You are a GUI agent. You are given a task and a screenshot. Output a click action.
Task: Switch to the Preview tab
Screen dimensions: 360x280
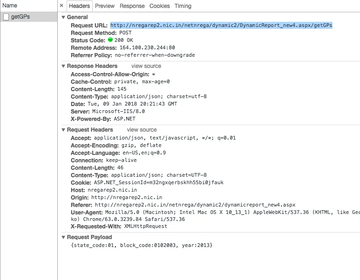tap(105, 6)
